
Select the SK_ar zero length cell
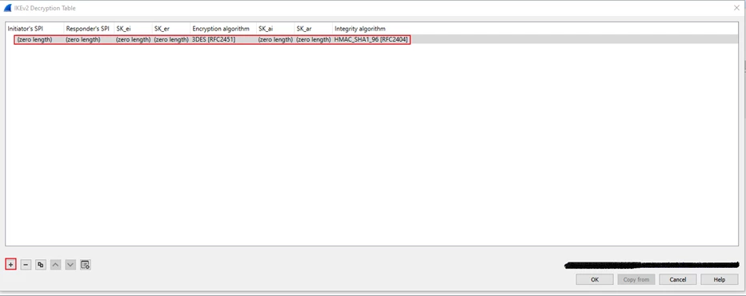313,39
